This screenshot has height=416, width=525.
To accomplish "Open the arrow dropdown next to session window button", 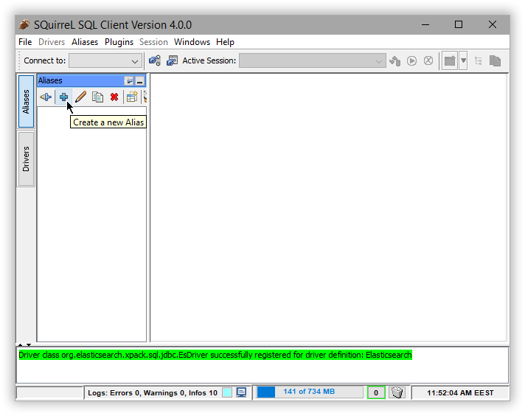I will pos(463,60).
